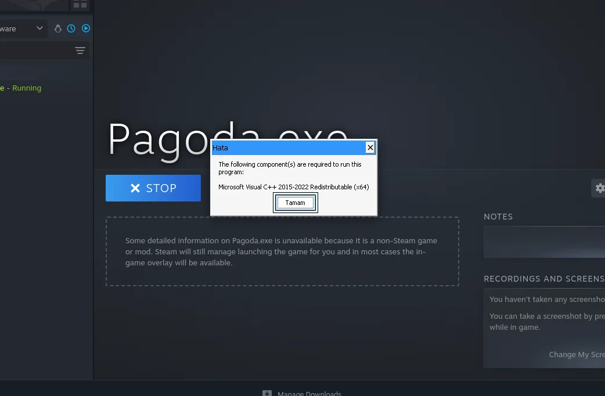
Task: Close the Hata error dialog
Action: pyautogui.click(x=370, y=147)
